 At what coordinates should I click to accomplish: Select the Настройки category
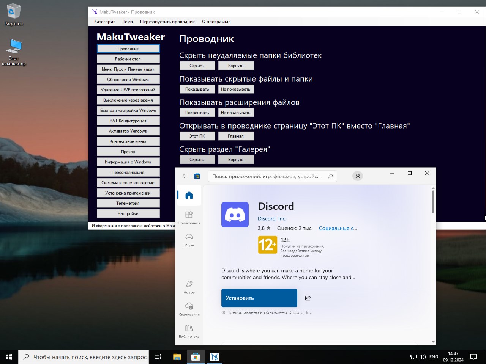click(x=128, y=213)
